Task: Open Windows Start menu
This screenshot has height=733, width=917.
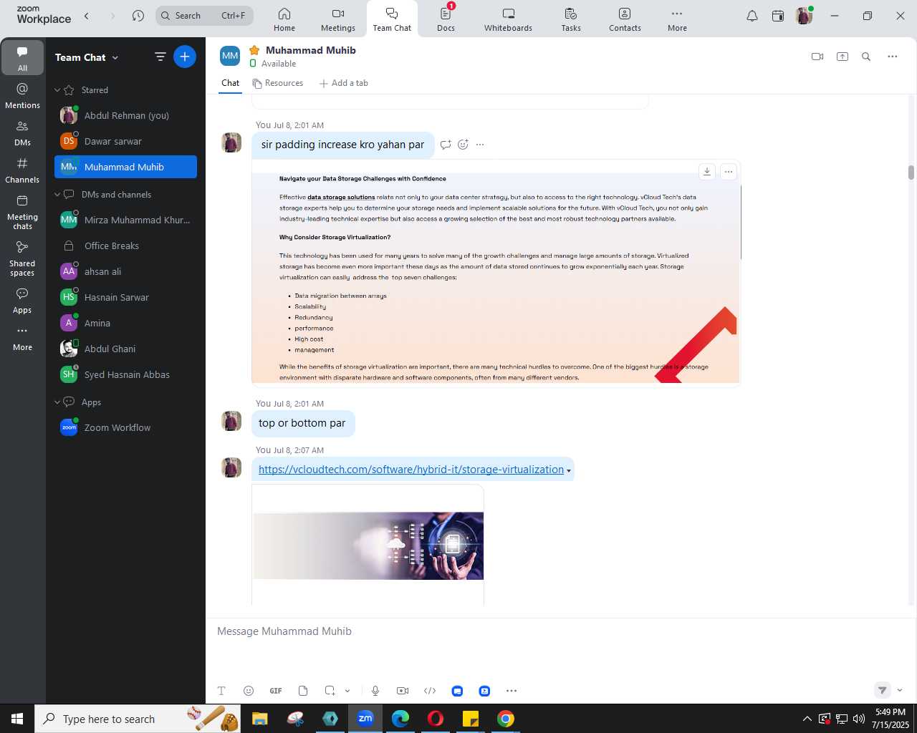Action: tap(17, 719)
